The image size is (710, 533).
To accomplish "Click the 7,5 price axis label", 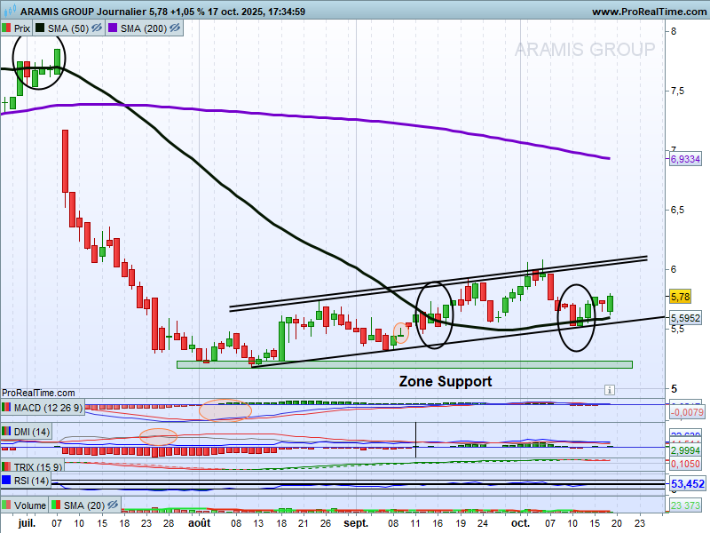I will [677, 91].
